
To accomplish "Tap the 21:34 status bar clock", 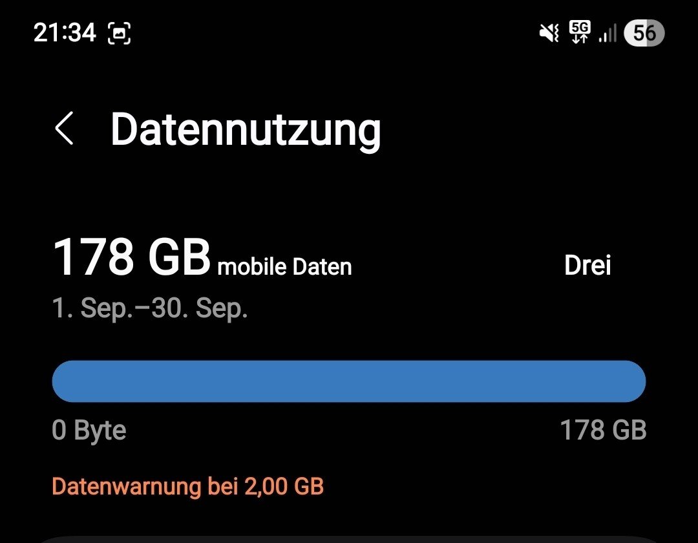I will click(x=65, y=32).
